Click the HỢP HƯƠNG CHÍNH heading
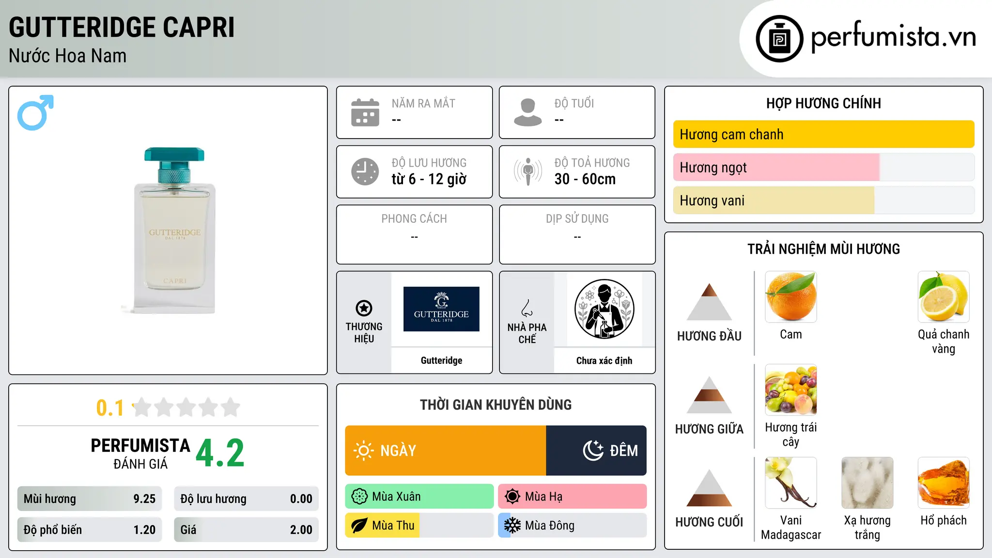Screen dimensions: 992x558 click(823, 103)
